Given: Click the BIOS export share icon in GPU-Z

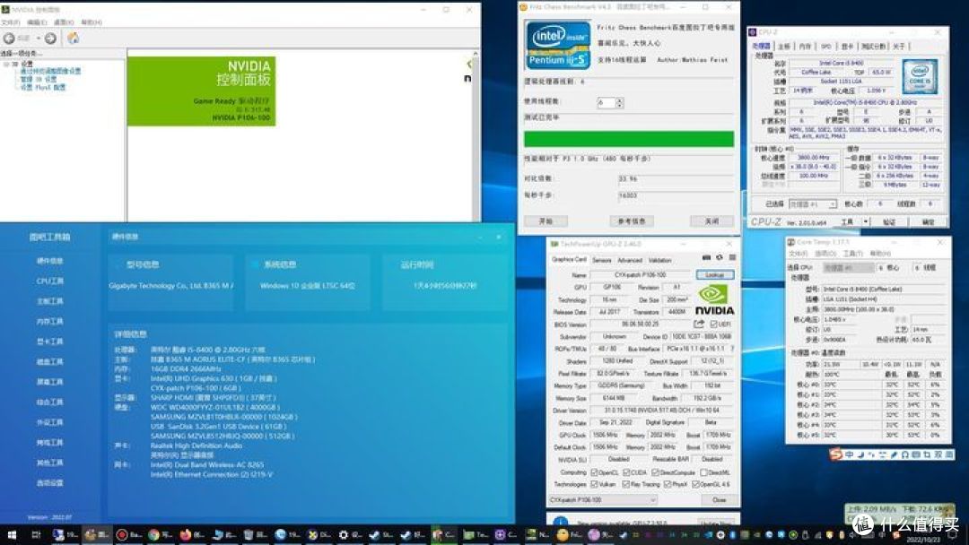Looking at the screenshot, I should 699,324.
